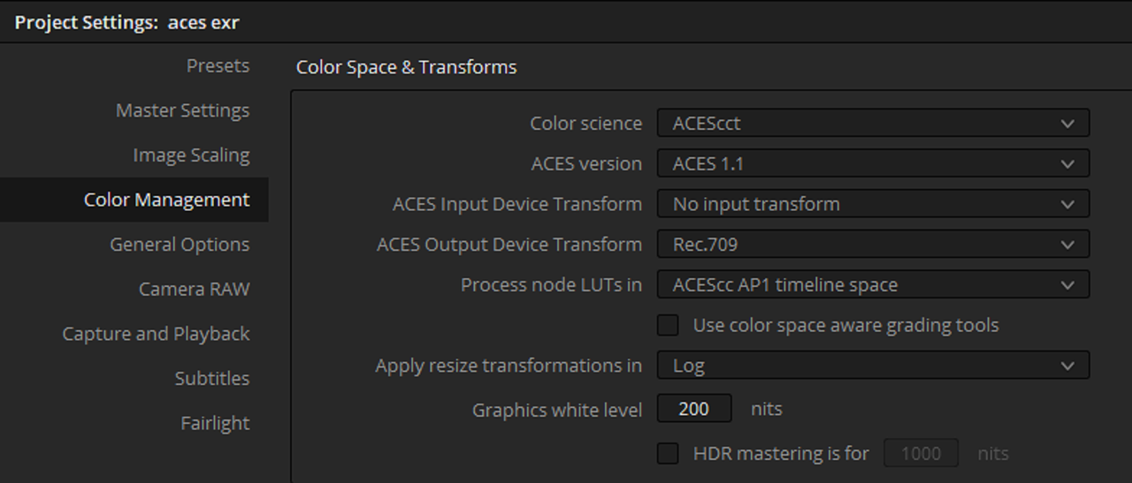The height and width of the screenshot is (483, 1132).
Task: Click the Graphics white level field
Action: tap(694, 409)
